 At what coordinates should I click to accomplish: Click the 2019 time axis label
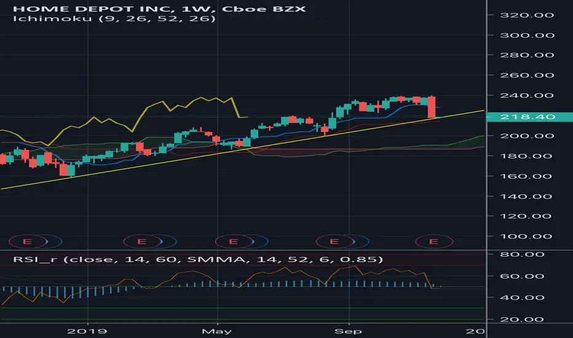click(x=87, y=331)
